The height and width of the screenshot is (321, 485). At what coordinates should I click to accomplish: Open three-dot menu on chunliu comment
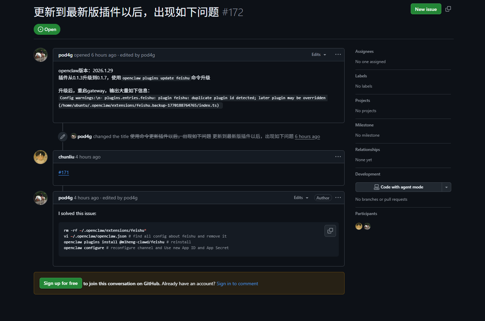(x=338, y=157)
